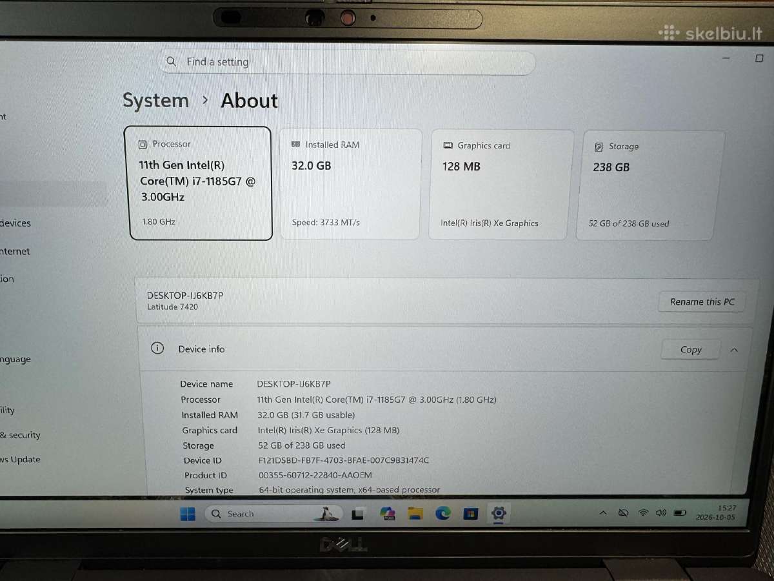The image size is (774, 581).
Task: Copy the device info
Action: (x=691, y=349)
